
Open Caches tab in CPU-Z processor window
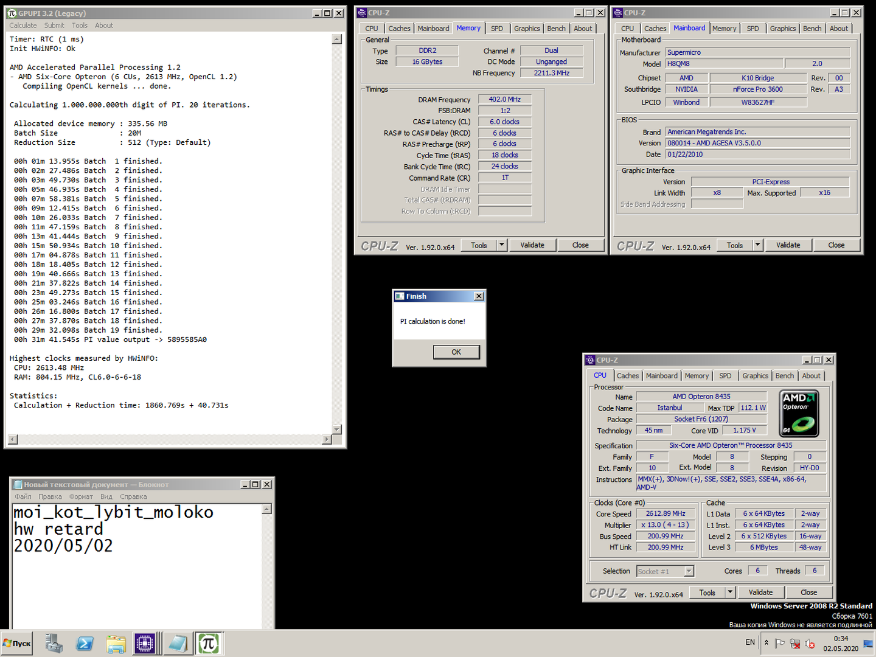(x=628, y=376)
